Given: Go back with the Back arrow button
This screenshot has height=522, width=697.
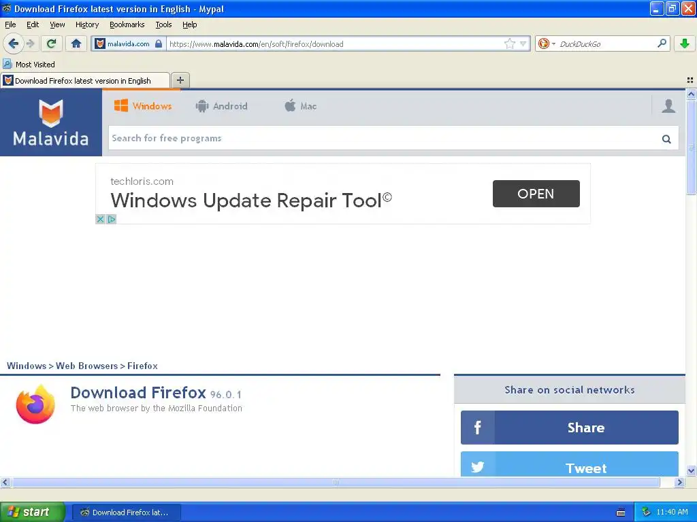Looking at the screenshot, I should point(13,43).
